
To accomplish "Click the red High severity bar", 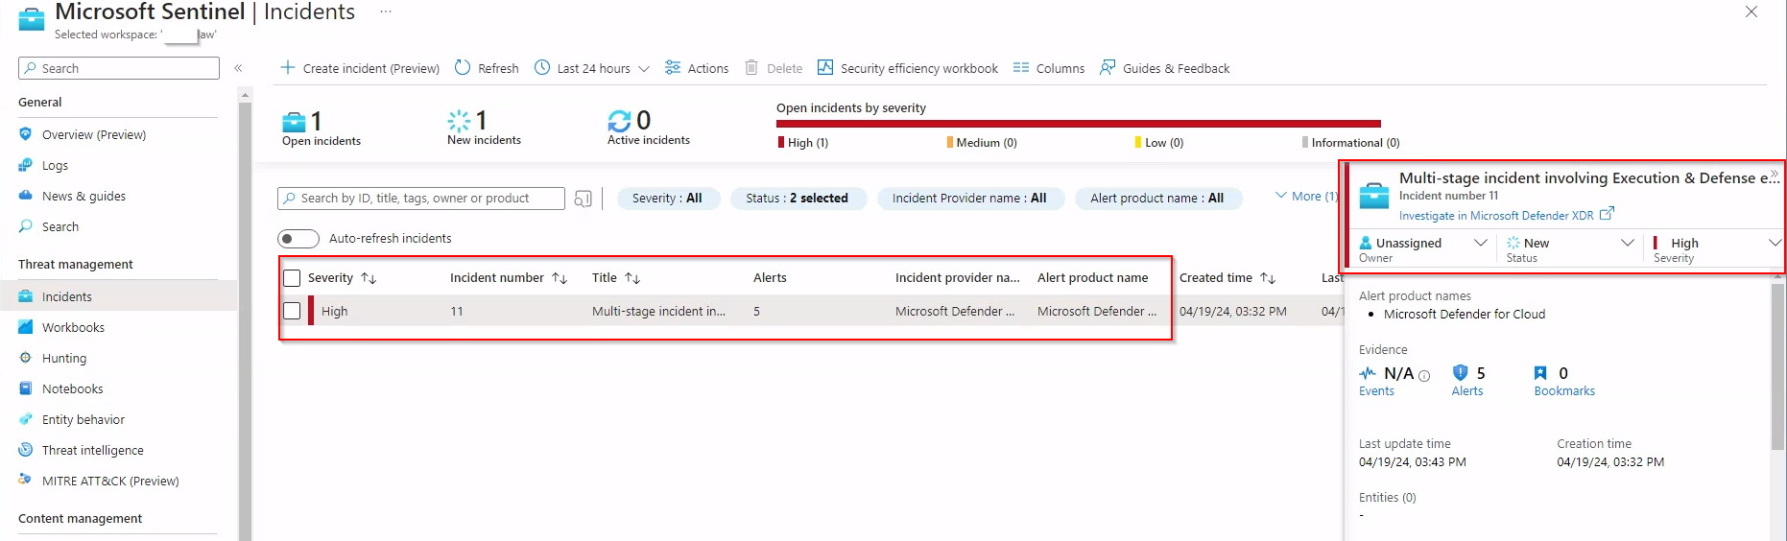I will [x=1078, y=124].
